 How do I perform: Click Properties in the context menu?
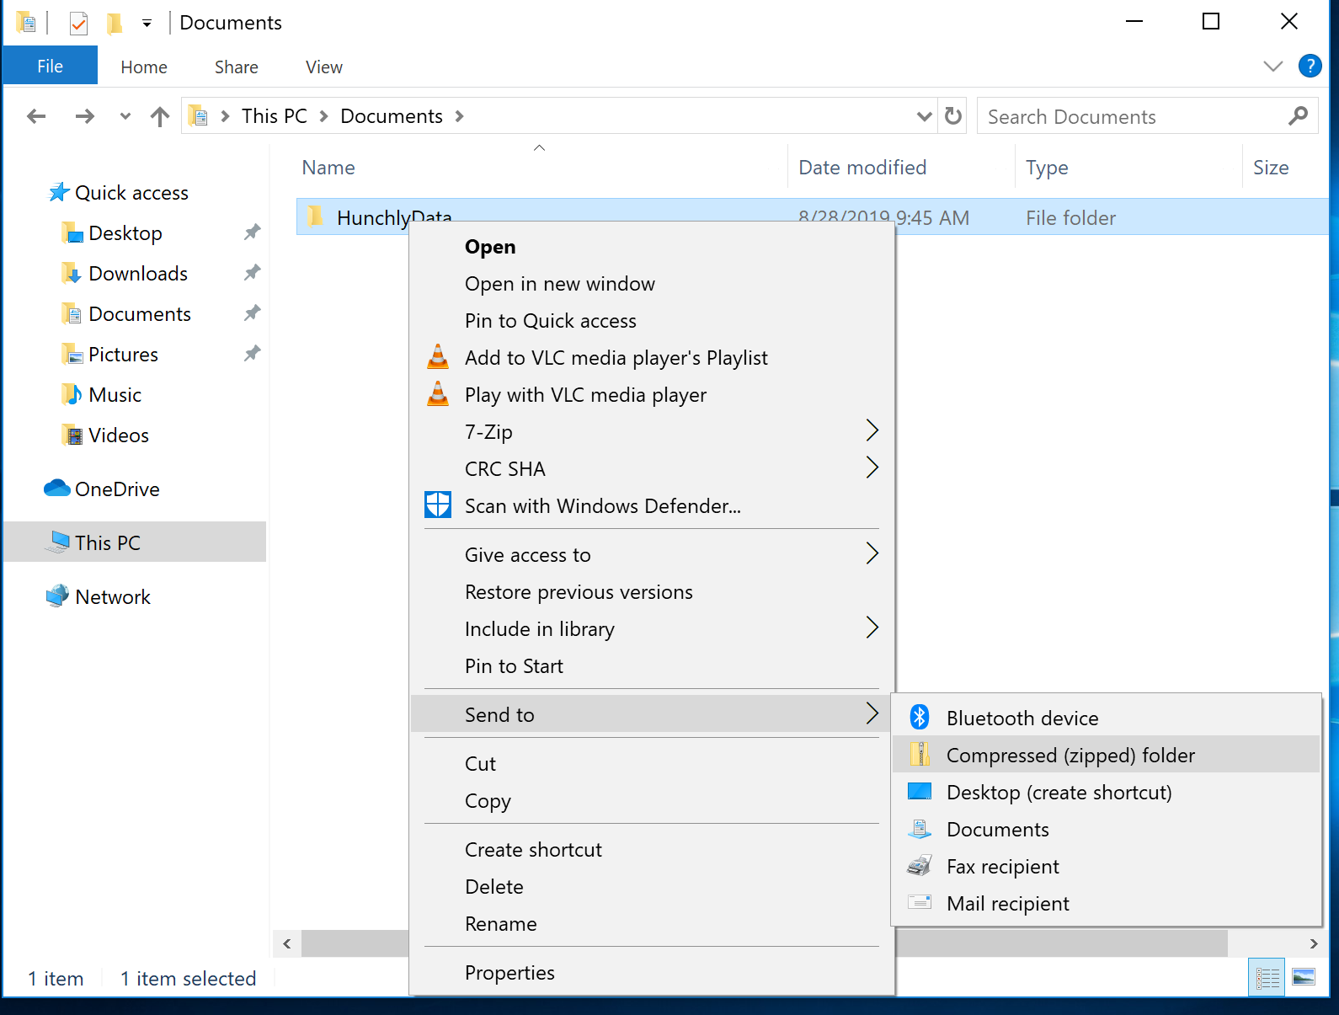(x=509, y=973)
